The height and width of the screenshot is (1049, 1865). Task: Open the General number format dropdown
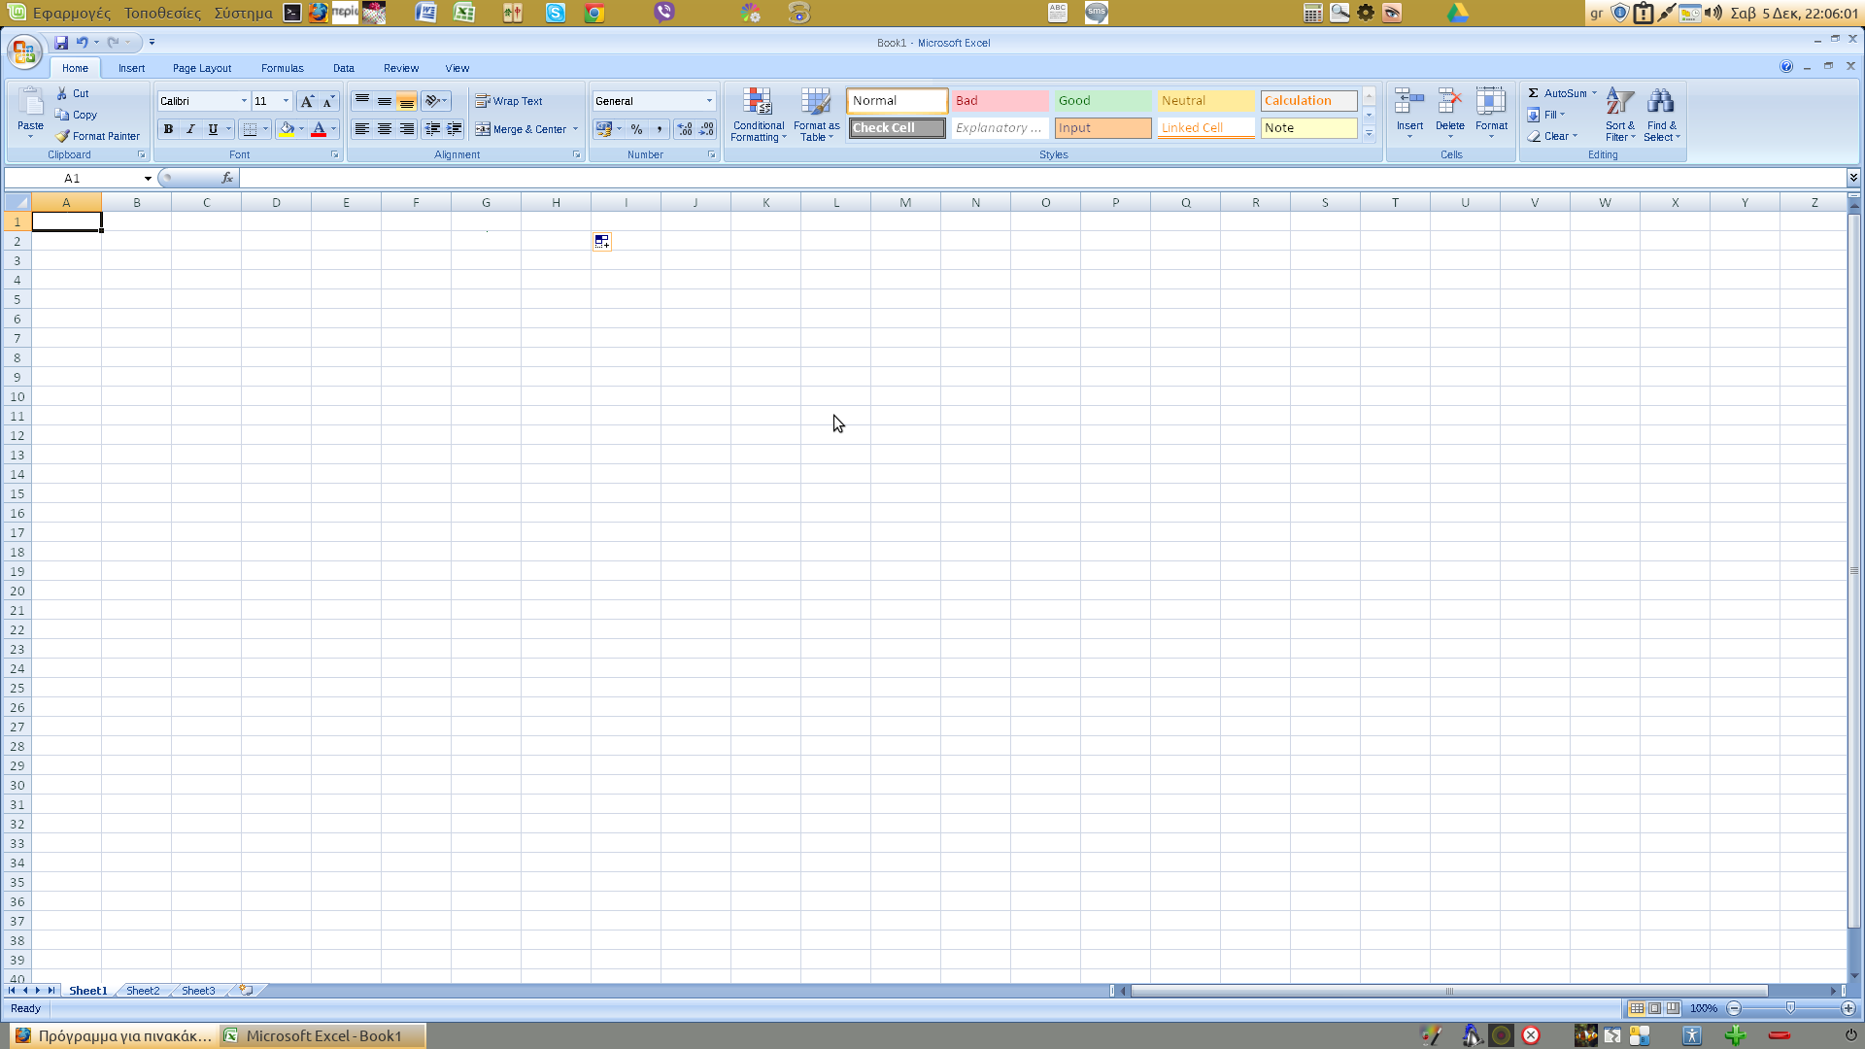click(709, 101)
